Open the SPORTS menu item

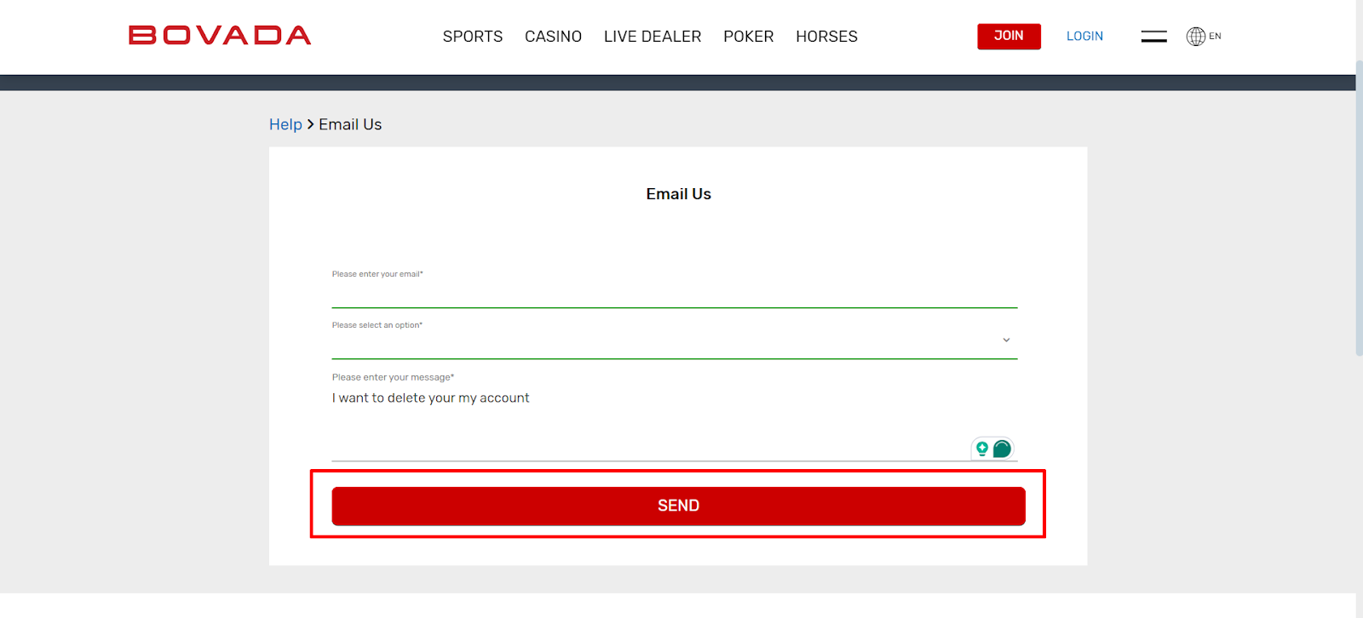472,37
